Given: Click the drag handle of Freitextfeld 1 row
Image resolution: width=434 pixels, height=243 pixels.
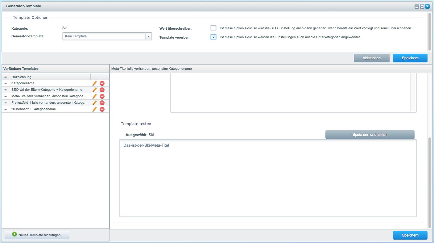Looking at the screenshot, I should point(6,103).
